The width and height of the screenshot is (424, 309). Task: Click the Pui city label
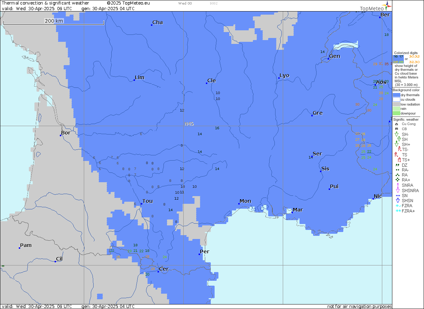[x=334, y=186]
